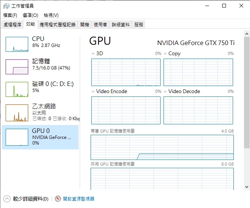Image resolution: width=250 pixels, height=208 pixels.
Task: Open the 磁碟 0 disk performance entry
Action: pyautogui.click(x=17, y=89)
